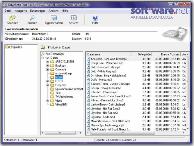Click folder tree horizontal scrollbar left arrow

click(42, 133)
